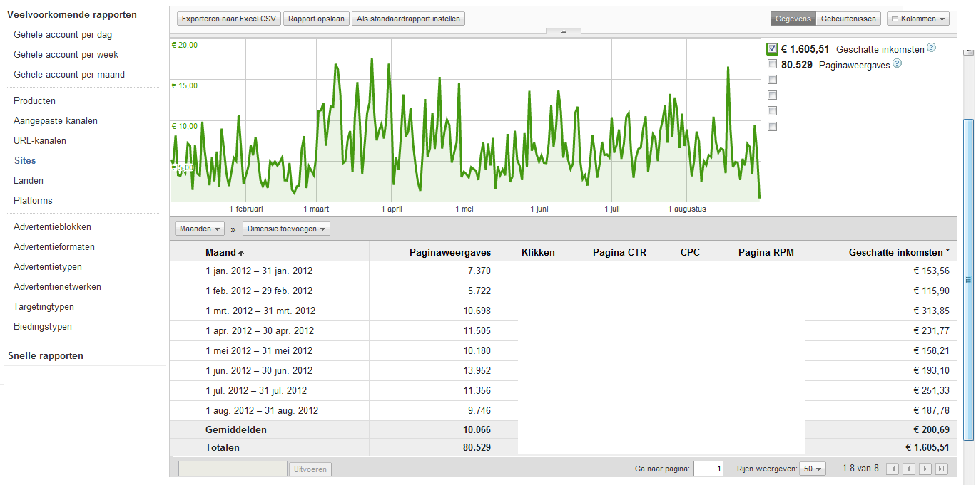Viewport: 976px width, 485px height.
Task: Enable the Paginaweergaves checkbox
Action: click(x=772, y=64)
